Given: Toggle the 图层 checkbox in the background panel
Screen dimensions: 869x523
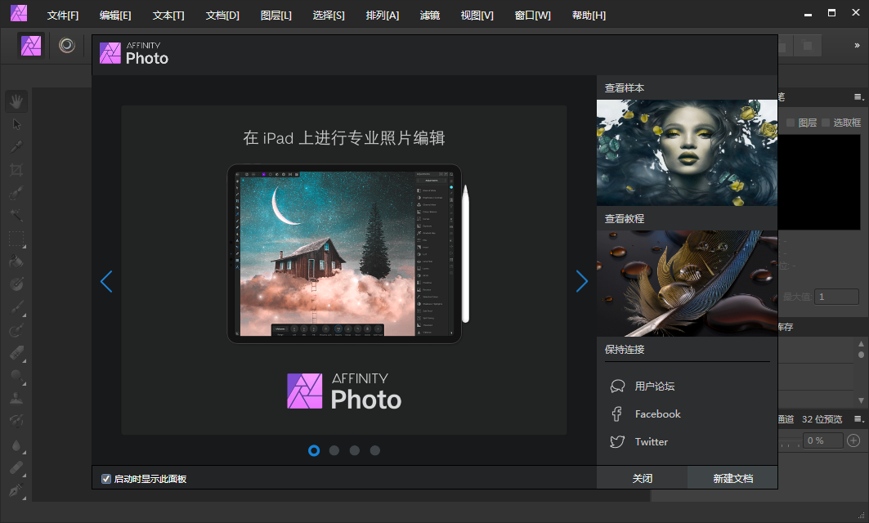Looking at the screenshot, I should 791,123.
